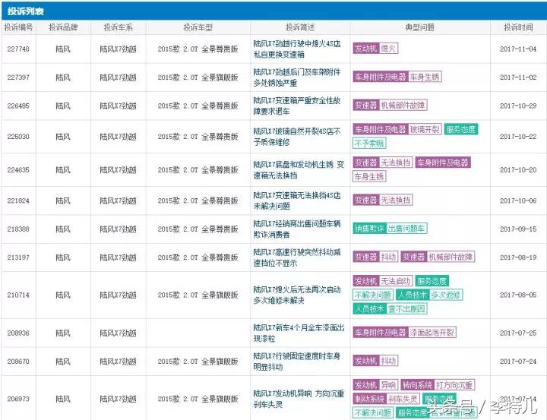
Task: Open complaint 陆风X7新车4个月全车漆面出现漆粒
Action: tap(299, 333)
